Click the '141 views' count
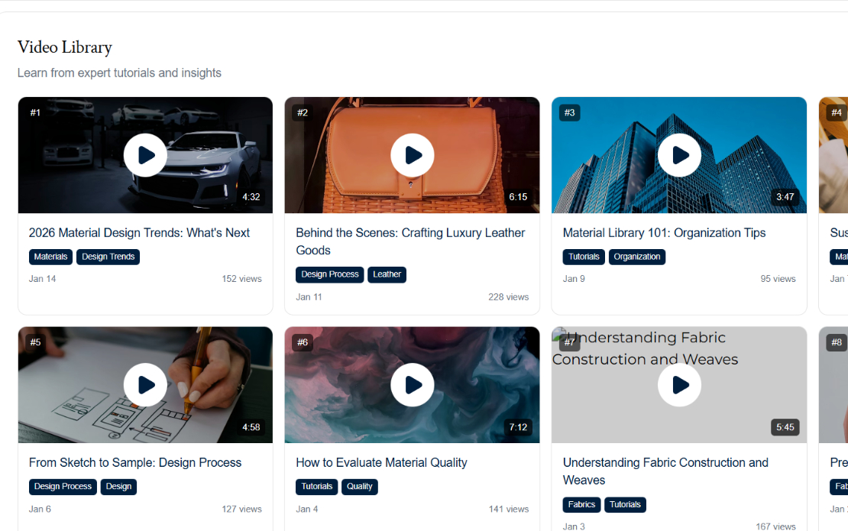 point(508,509)
